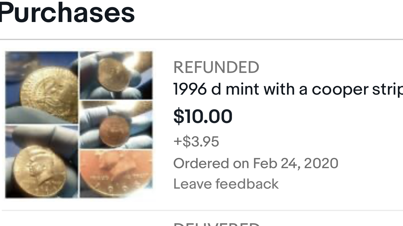The width and height of the screenshot is (403, 226).
Task: Click the REFUNDED status label
Action: coord(216,67)
